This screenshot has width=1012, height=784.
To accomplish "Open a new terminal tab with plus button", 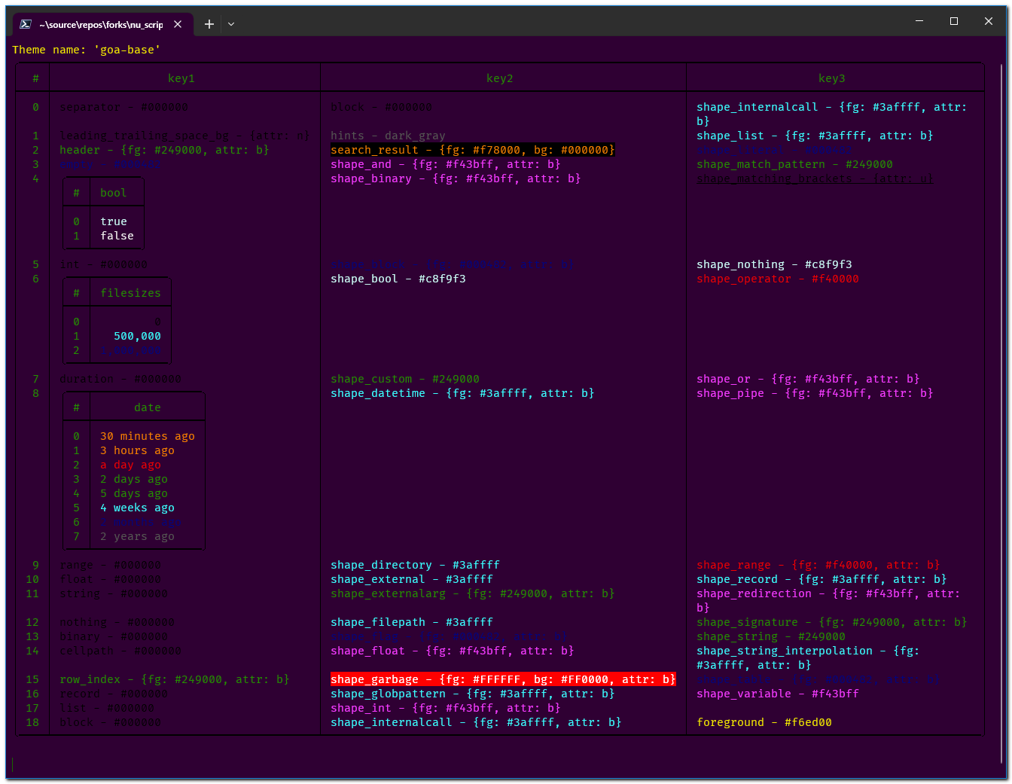I will 209,24.
